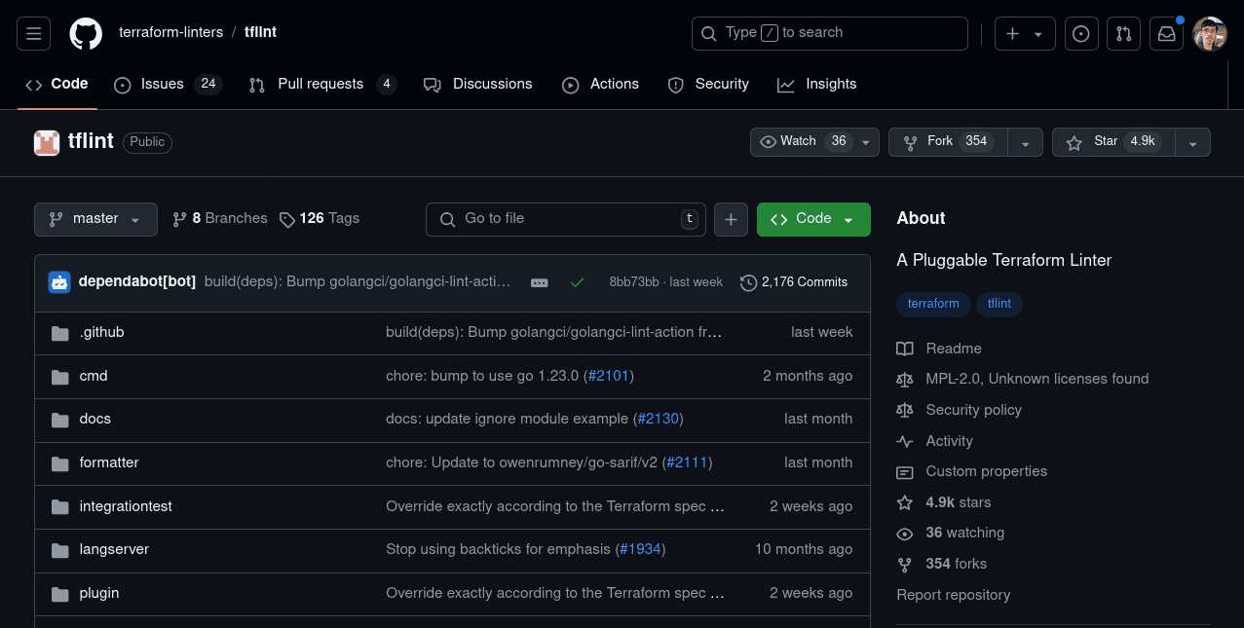Open pull request #2130 link
Image resolution: width=1244 pixels, height=628 pixels.
(x=658, y=419)
